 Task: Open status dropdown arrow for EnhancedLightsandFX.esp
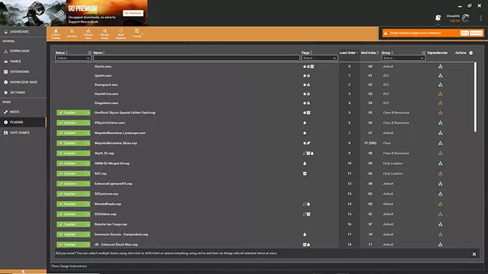88,184
